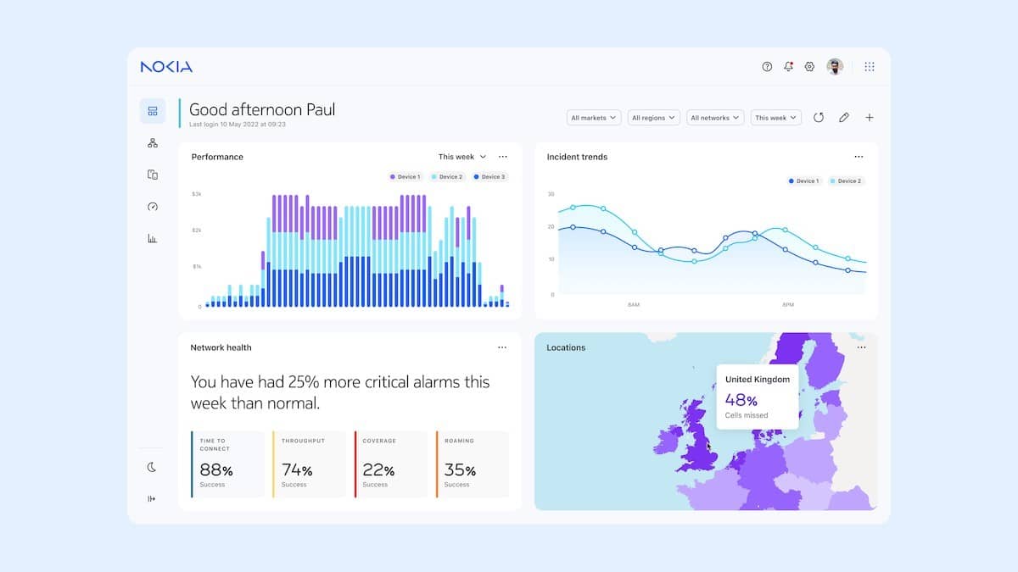Open the help question mark icon
This screenshot has height=572, width=1018.
click(767, 67)
